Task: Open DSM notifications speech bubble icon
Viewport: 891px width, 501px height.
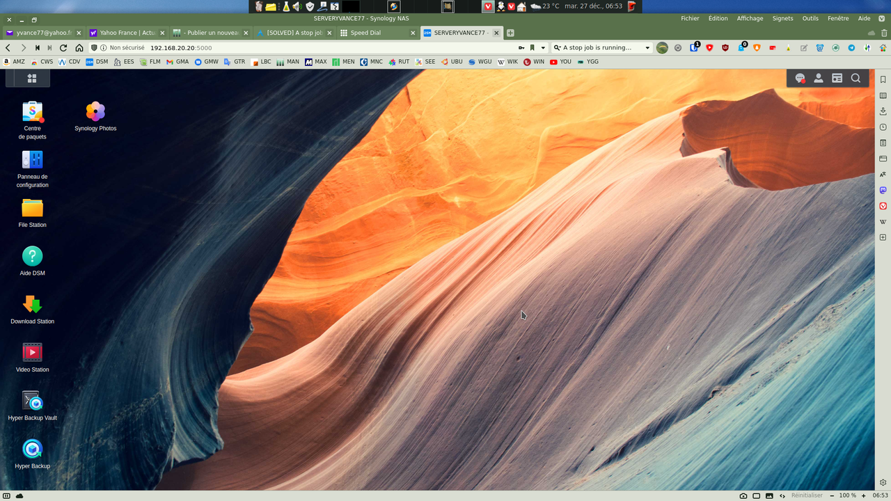Action: (801, 79)
